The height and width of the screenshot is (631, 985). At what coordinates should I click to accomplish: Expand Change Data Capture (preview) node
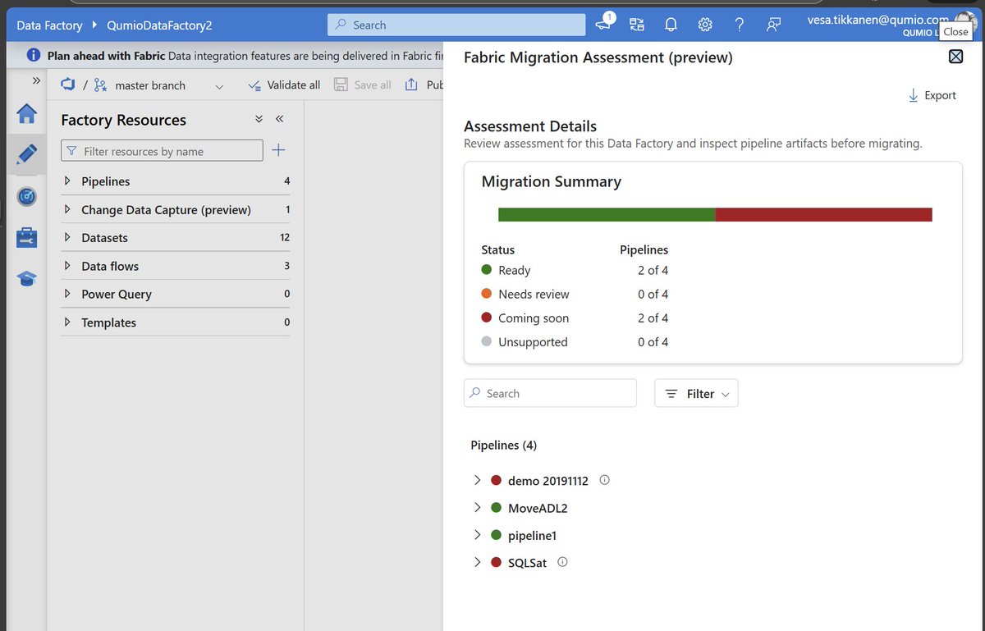pos(67,209)
